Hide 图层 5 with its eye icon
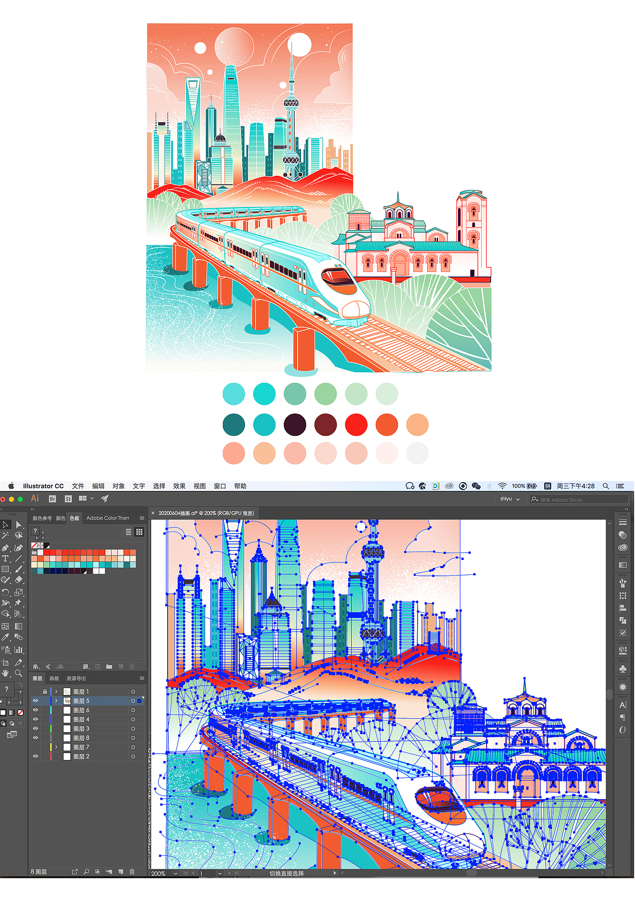 pyautogui.click(x=35, y=701)
